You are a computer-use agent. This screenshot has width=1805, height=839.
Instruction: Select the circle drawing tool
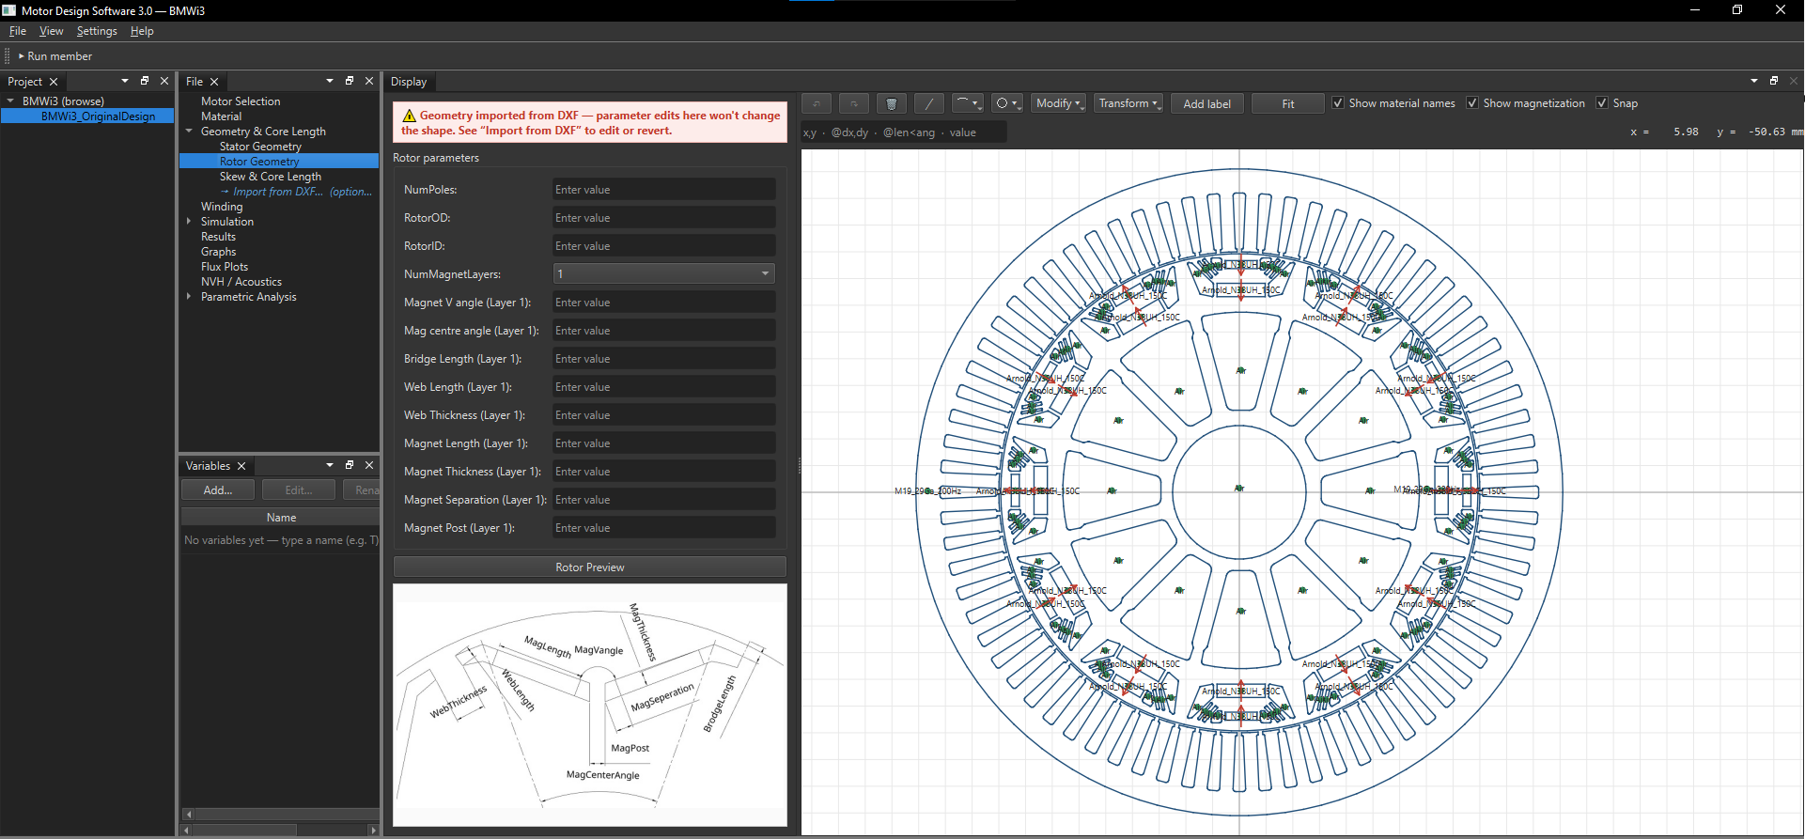[1007, 103]
